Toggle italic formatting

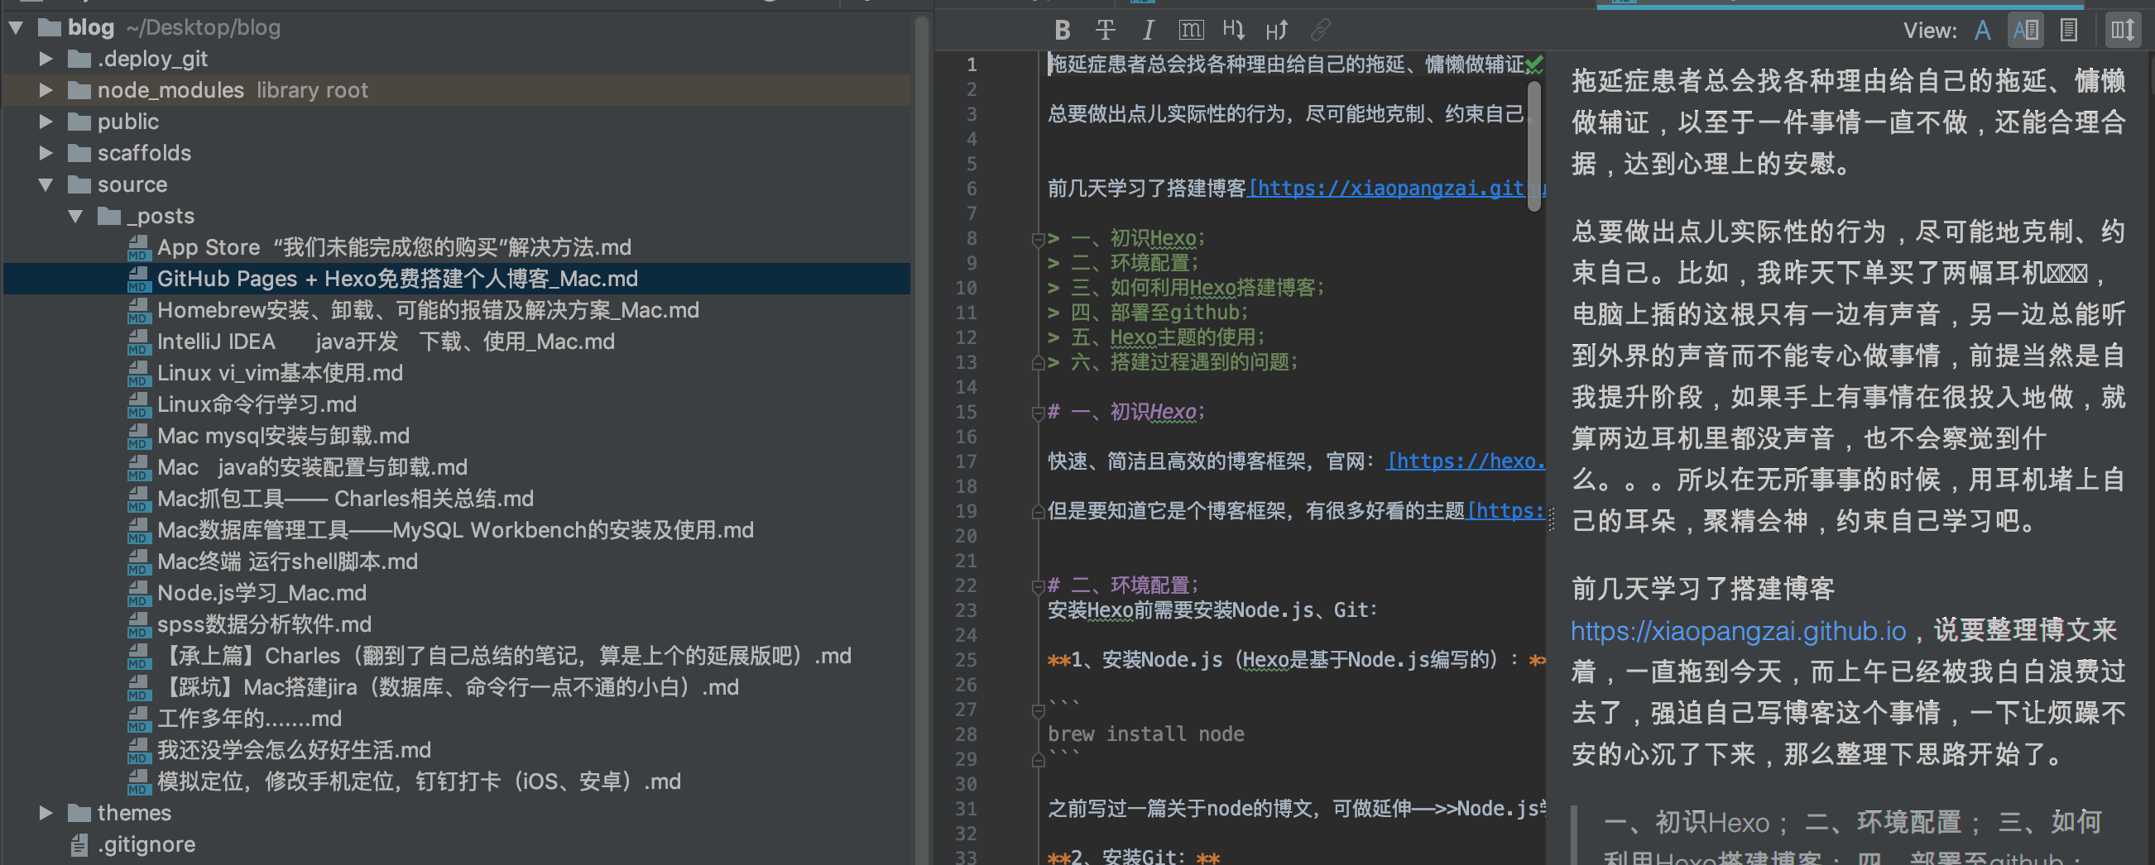(1148, 31)
